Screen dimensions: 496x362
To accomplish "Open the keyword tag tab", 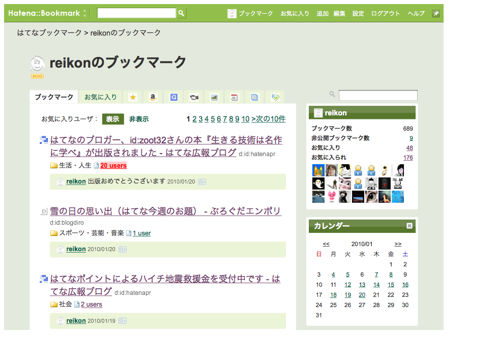I will click(x=275, y=97).
